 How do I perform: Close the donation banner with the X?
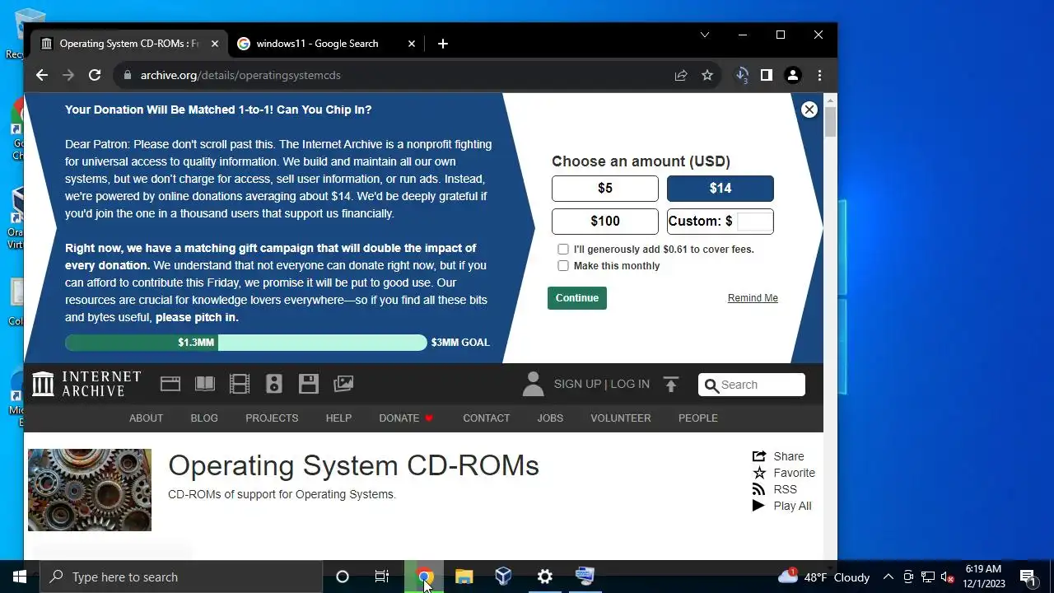809,110
